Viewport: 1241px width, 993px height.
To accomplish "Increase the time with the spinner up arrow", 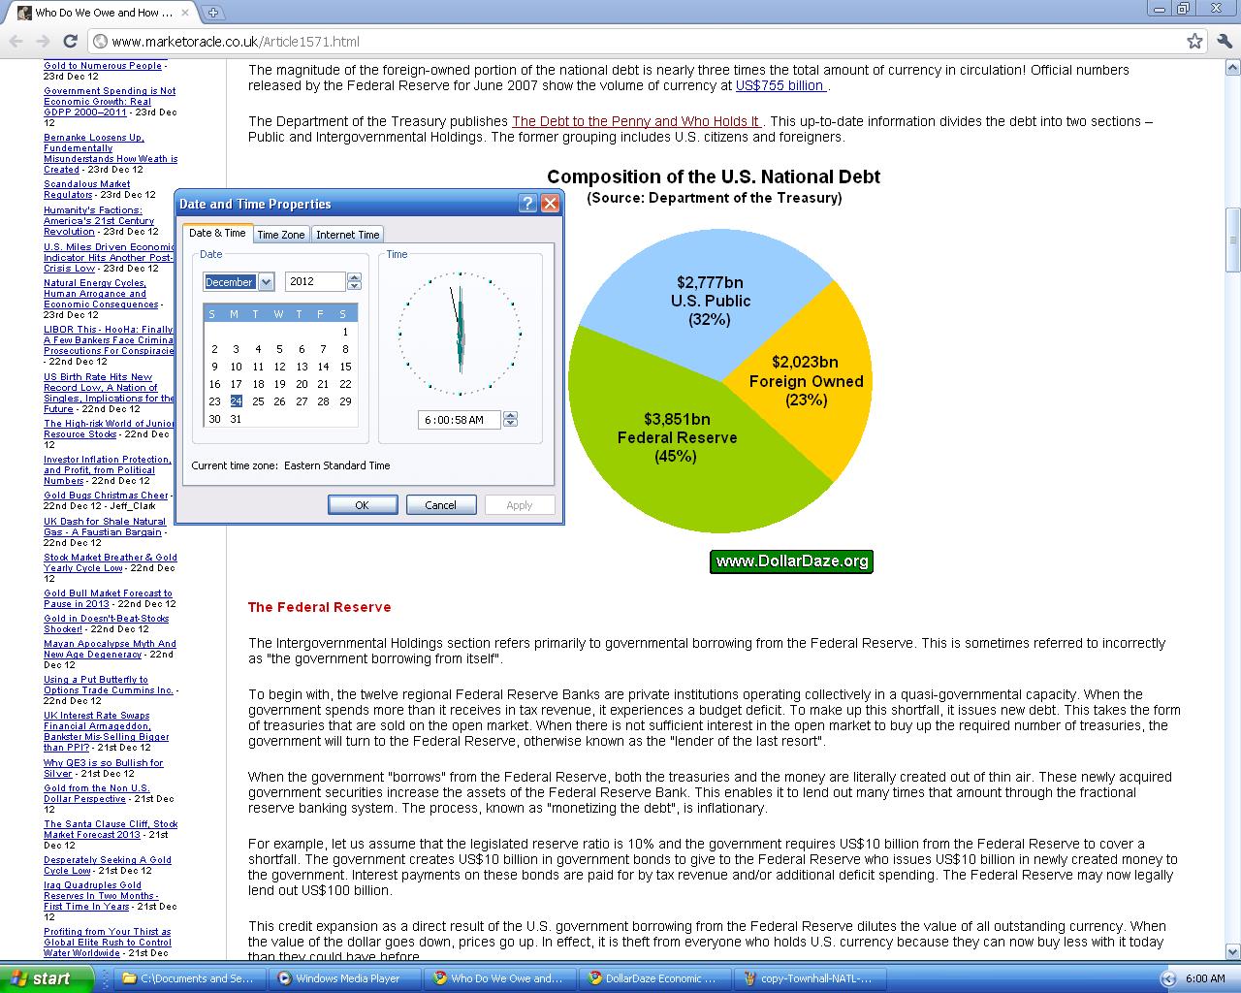I will 511,415.
